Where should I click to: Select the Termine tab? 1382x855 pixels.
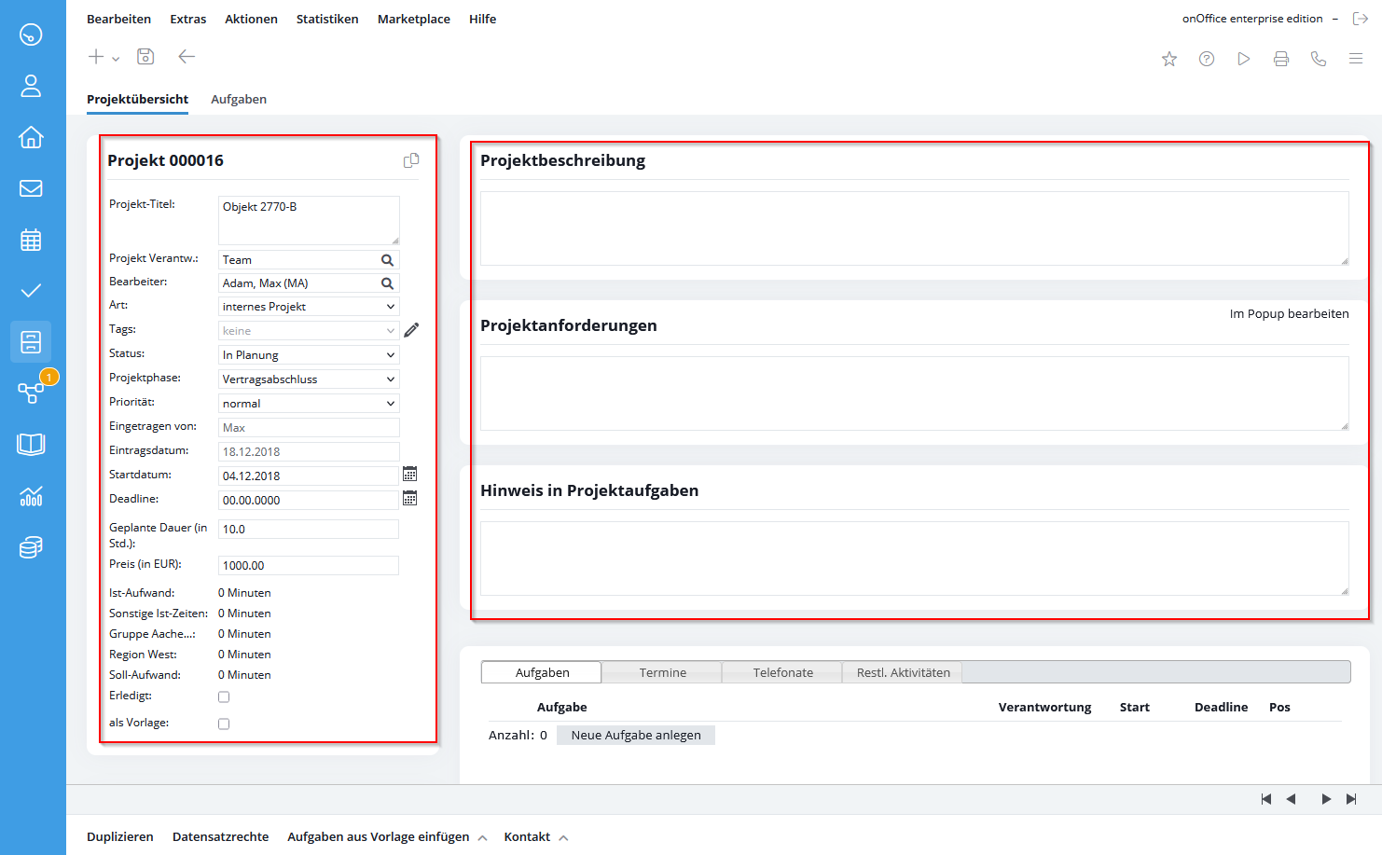[662, 672]
